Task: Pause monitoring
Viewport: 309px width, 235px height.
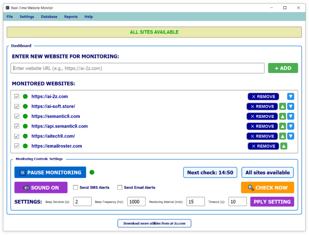Action: [50, 172]
